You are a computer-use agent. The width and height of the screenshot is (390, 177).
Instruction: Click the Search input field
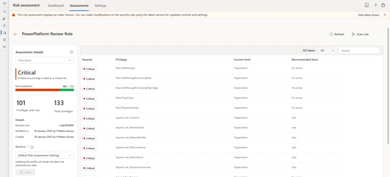click(359, 50)
